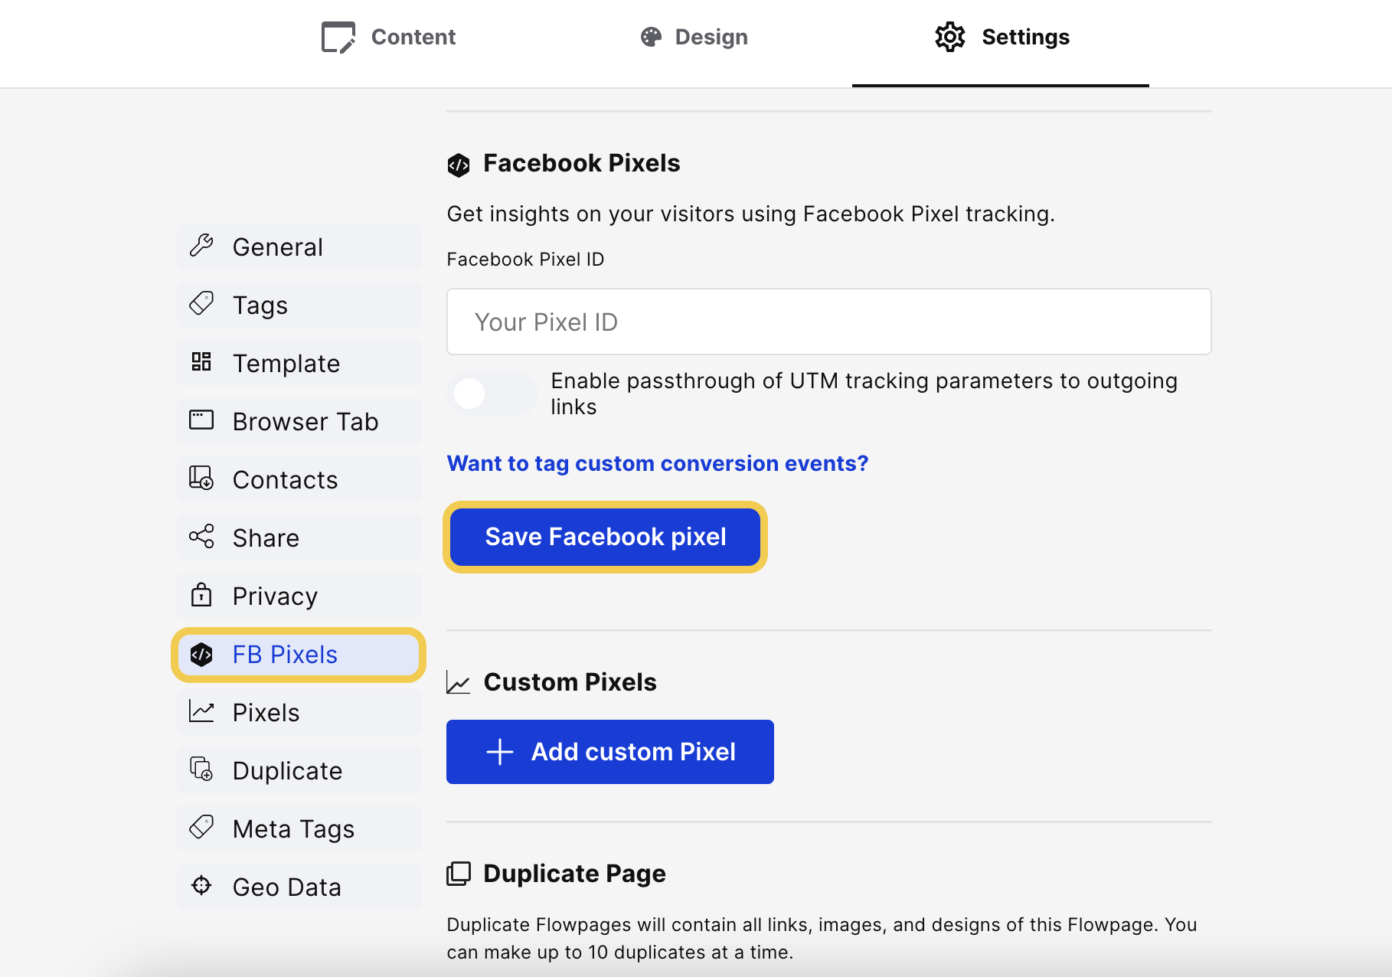Image resolution: width=1392 pixels, height=977 pixels.
Task: Select the Settings tab
Action: pyautogui.click(x=1002, y=37)
